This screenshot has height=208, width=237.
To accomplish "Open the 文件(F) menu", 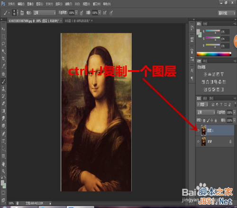I will (x=11, y=4).
